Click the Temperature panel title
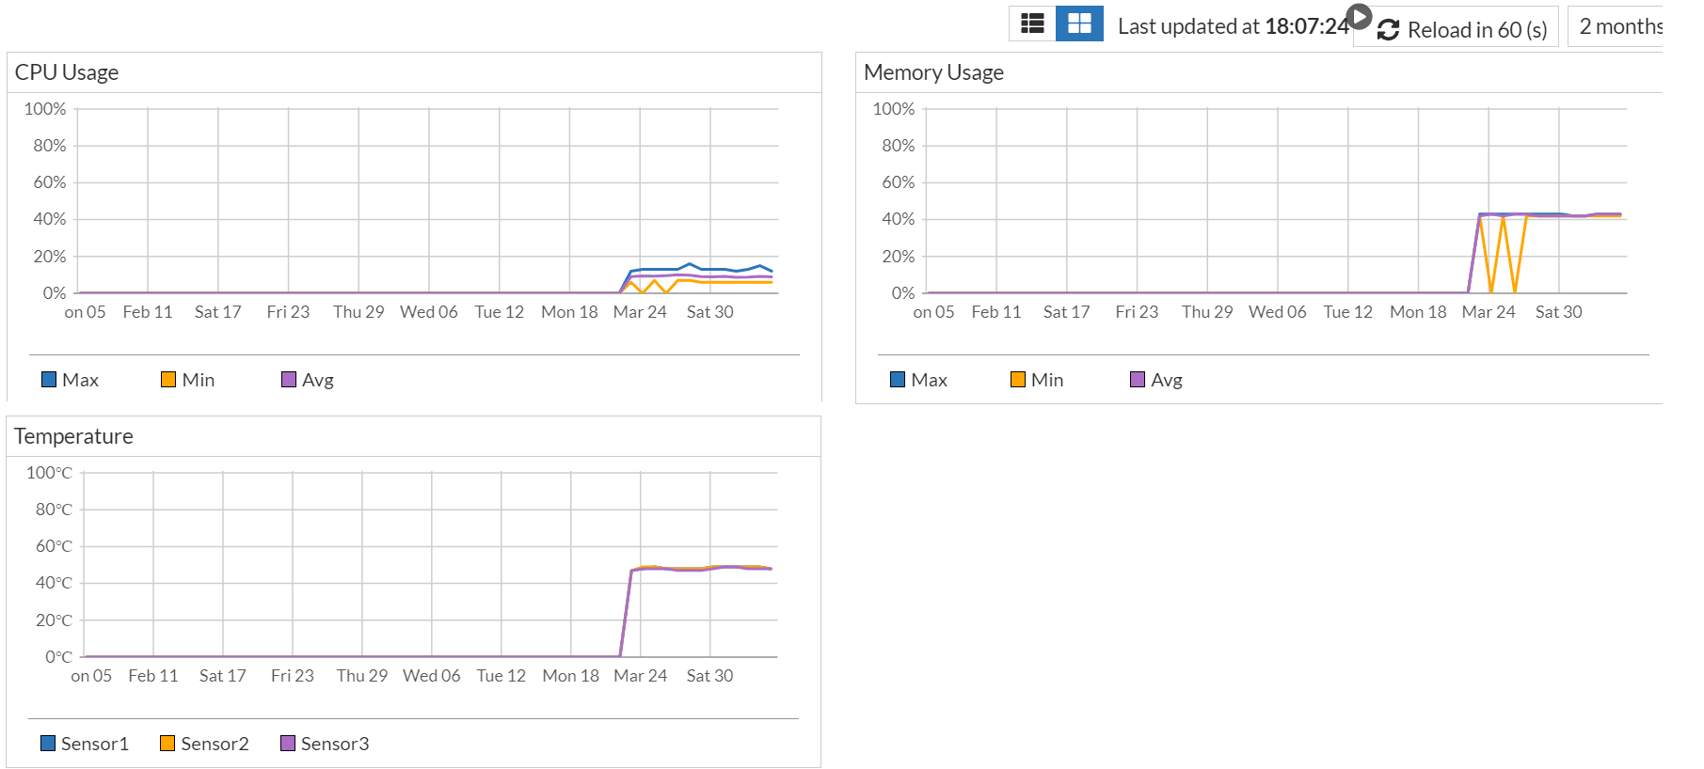The height and width of the screenshot is (769, 1704). 73,436
